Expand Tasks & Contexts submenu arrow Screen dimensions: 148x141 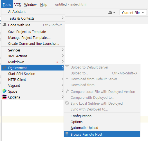pyautogui.click(x=63, y=18)
